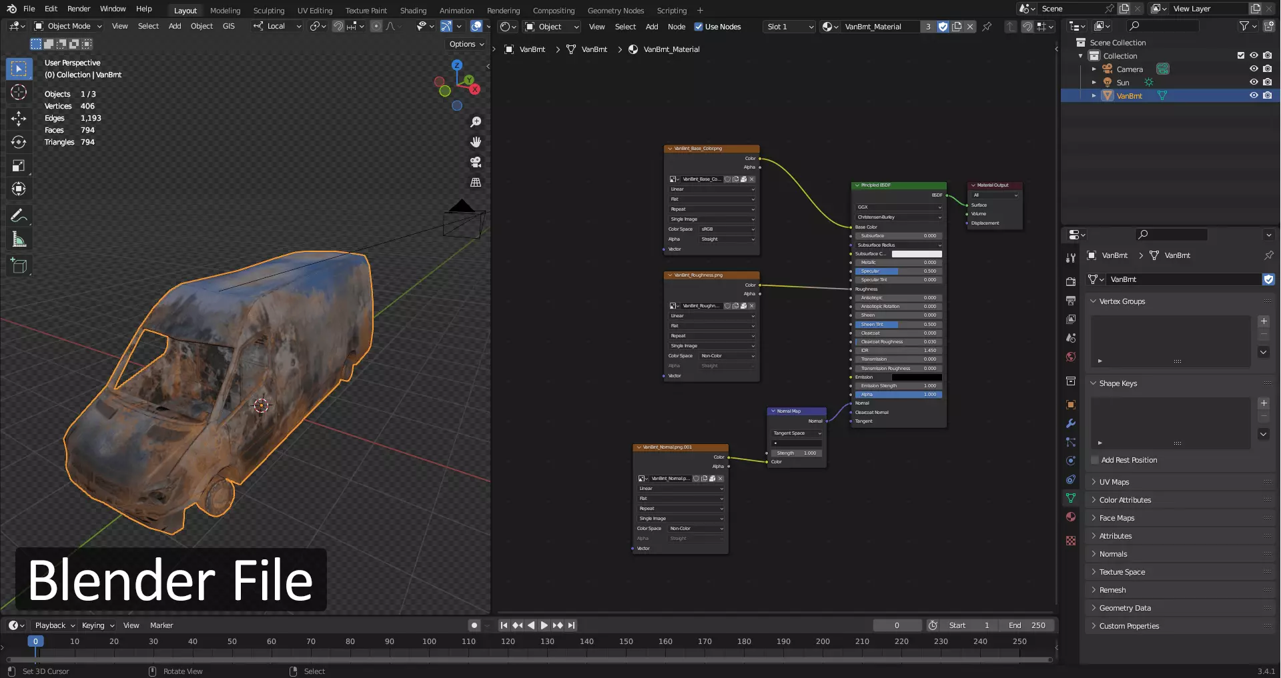Play the animation forward
Viewport: 1281px width, 678px height.
544,625
